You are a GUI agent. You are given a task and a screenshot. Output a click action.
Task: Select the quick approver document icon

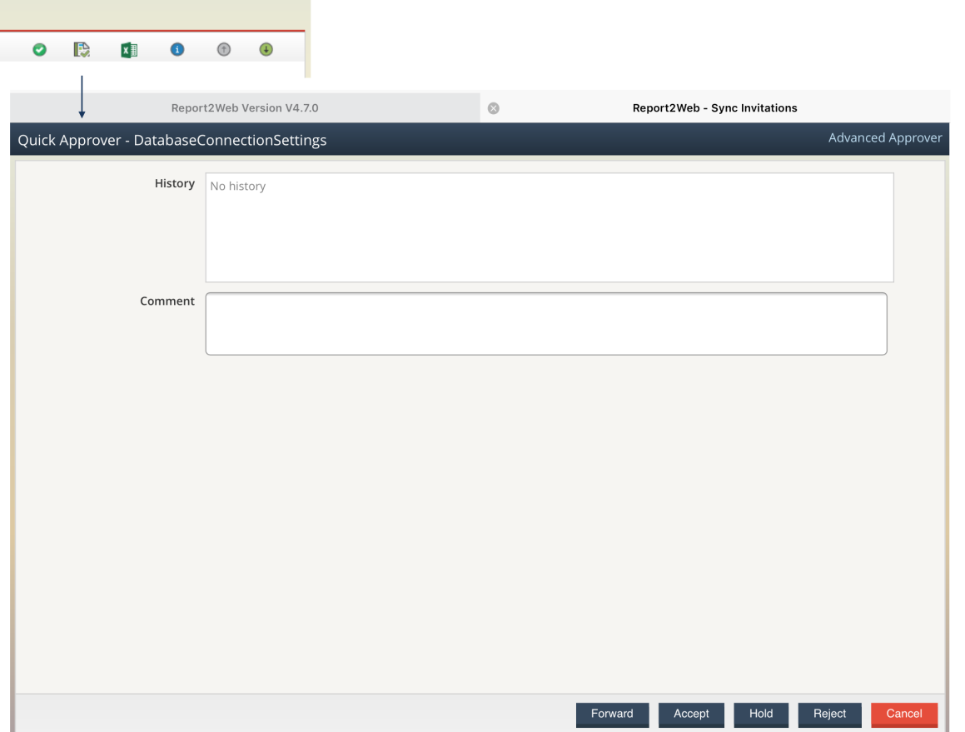(81, 49)
